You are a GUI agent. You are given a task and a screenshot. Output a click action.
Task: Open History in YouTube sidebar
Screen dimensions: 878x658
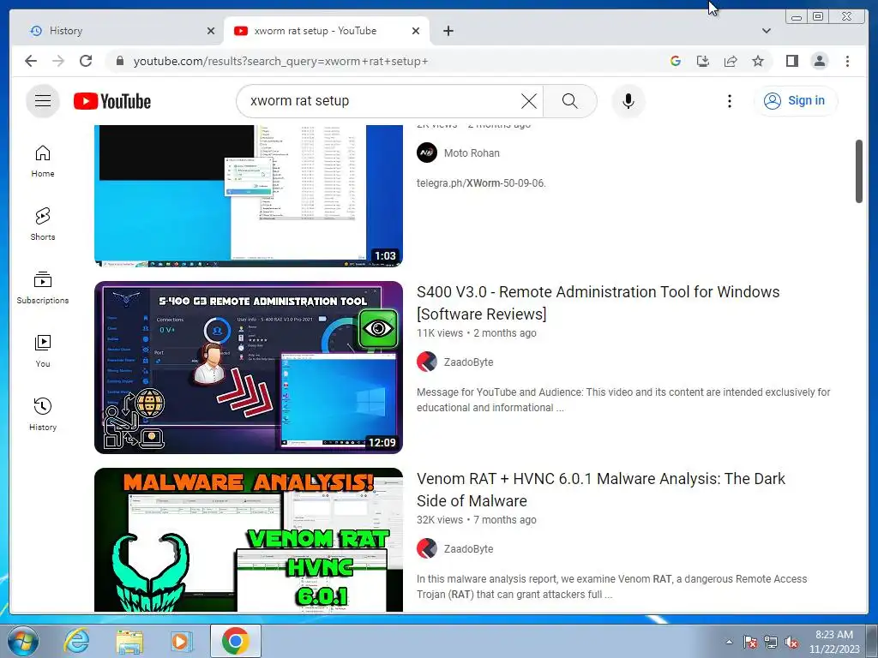point(43,414)
